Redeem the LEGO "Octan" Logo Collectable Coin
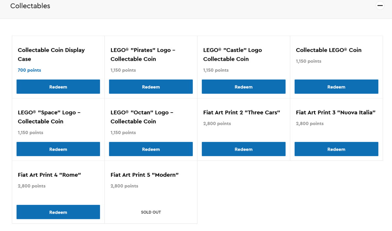392x231 pixels. pyautogui.click(x=151, y=149)
